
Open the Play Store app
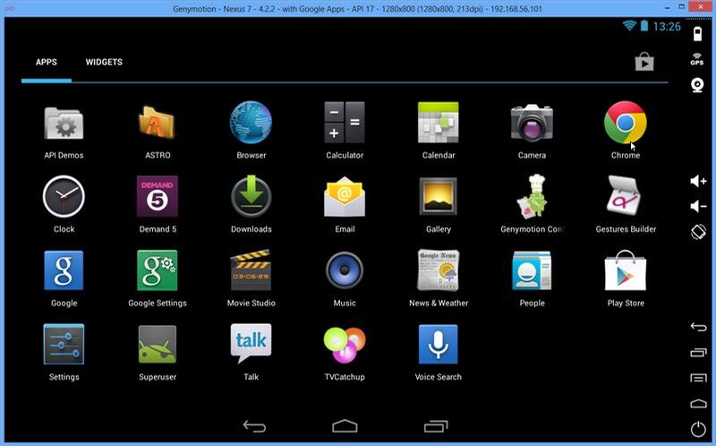[625, 270]
